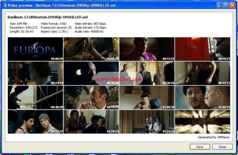The width and height of the screenshot is (238, 155).
Task: Select the thumbnail at 00:48:28
Action: click(35, 98)
